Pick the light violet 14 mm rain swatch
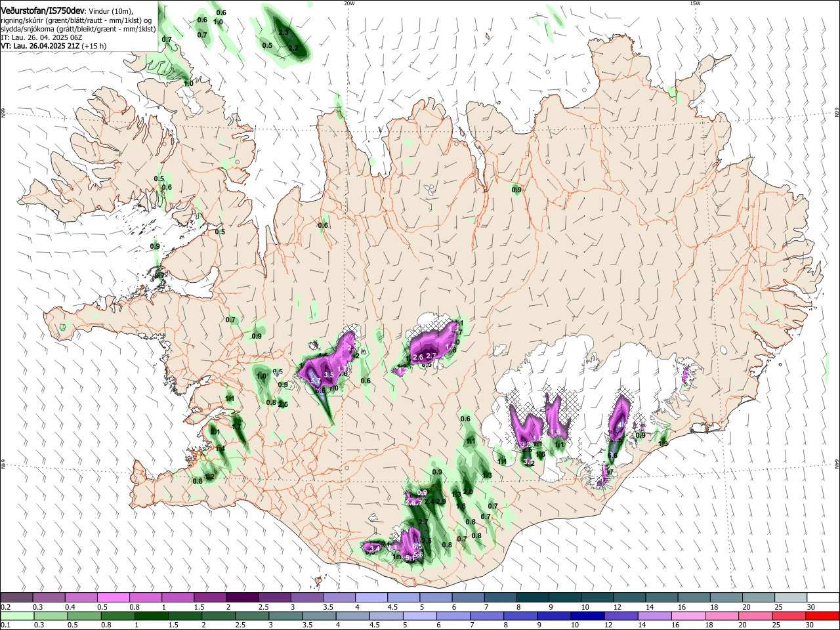840x630 pixels. 655,616
